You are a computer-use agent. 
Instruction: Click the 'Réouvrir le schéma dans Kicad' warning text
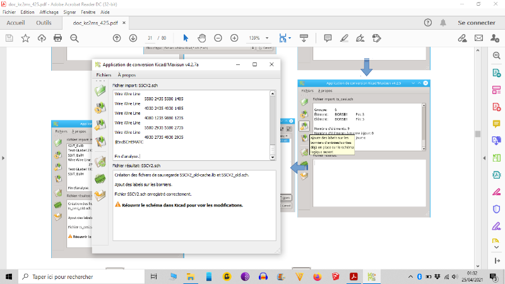182,205
